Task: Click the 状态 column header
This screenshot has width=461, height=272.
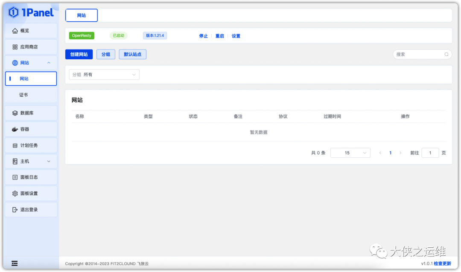Action: [193, 116]
